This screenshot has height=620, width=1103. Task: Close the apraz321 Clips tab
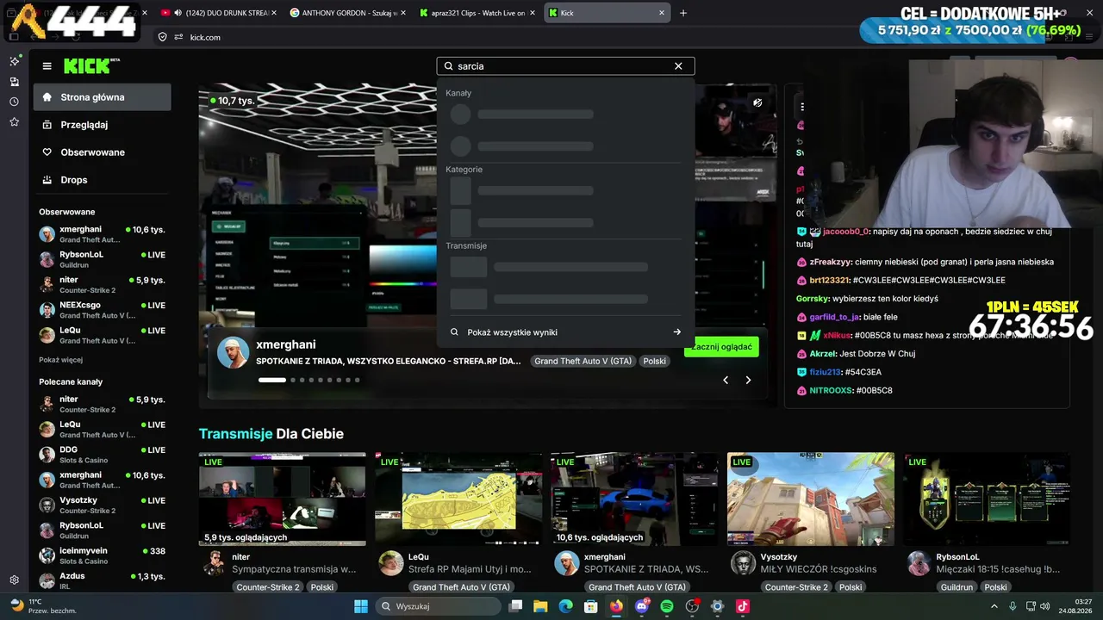click(533, 13)
